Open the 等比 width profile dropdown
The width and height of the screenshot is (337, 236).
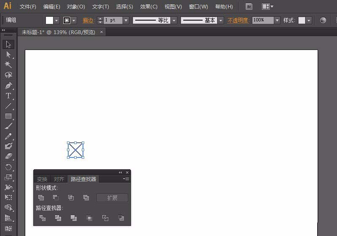point(174,21)
